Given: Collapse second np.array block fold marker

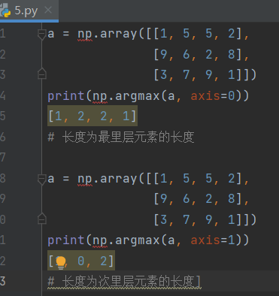Looking at the screenshot, I should 41,179.
